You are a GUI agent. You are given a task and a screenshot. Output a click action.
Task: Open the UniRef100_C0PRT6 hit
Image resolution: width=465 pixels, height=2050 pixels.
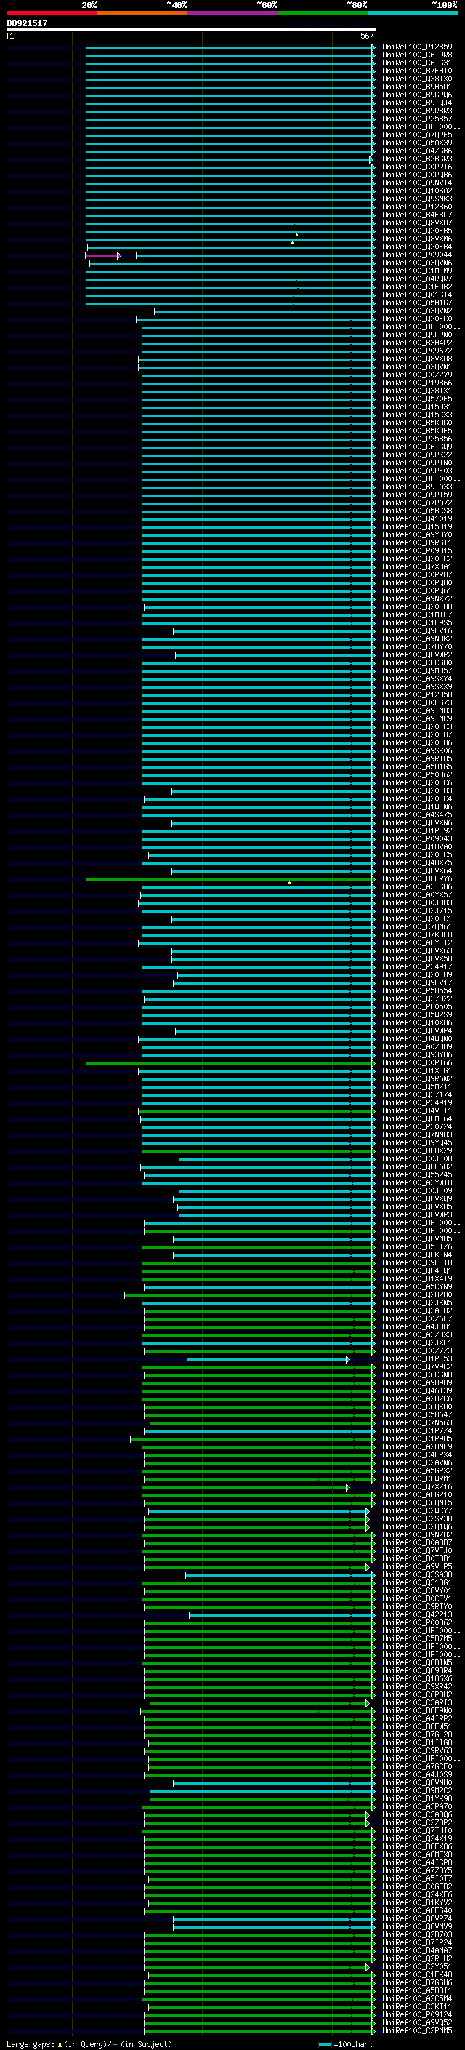[x=416, y=167]
